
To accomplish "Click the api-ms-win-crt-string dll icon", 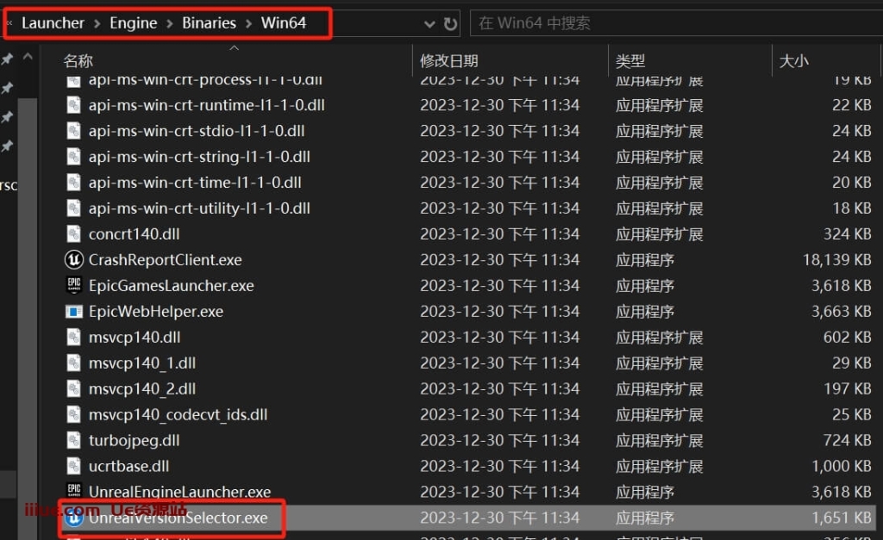I will [x=74, y=157].
